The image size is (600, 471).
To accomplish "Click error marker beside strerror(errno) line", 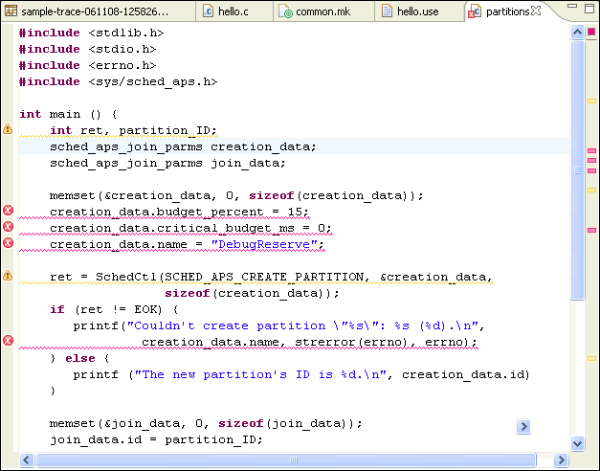I will 8,341.
